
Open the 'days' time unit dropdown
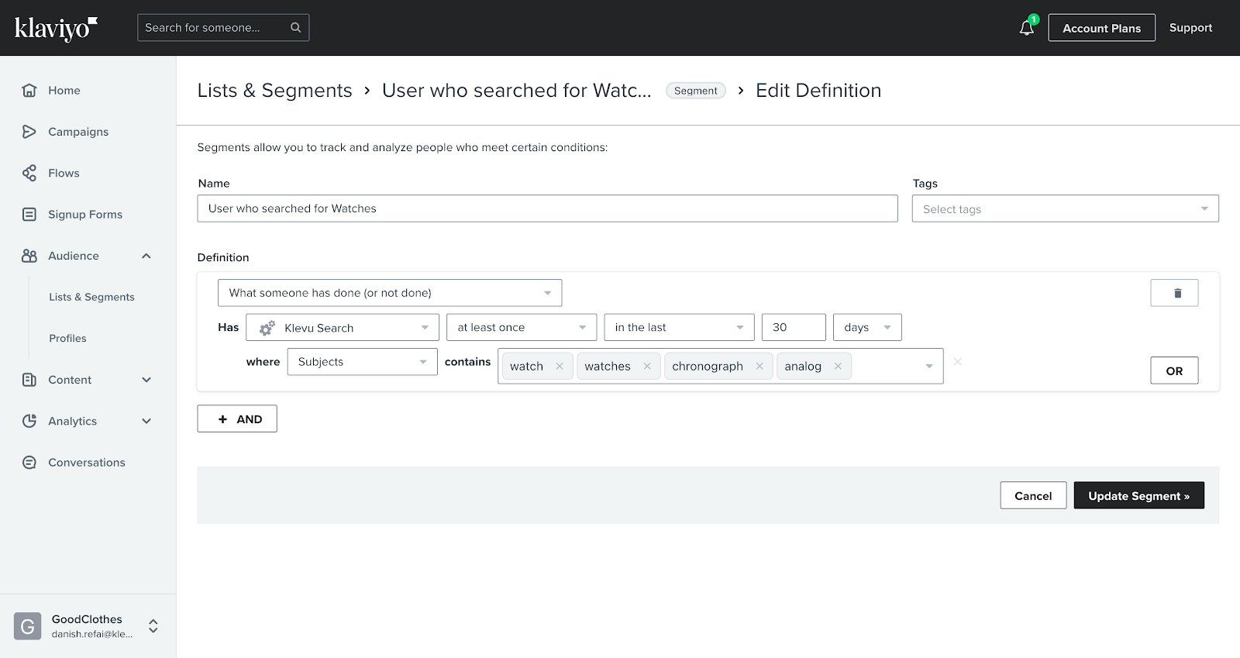coord(866,328)
